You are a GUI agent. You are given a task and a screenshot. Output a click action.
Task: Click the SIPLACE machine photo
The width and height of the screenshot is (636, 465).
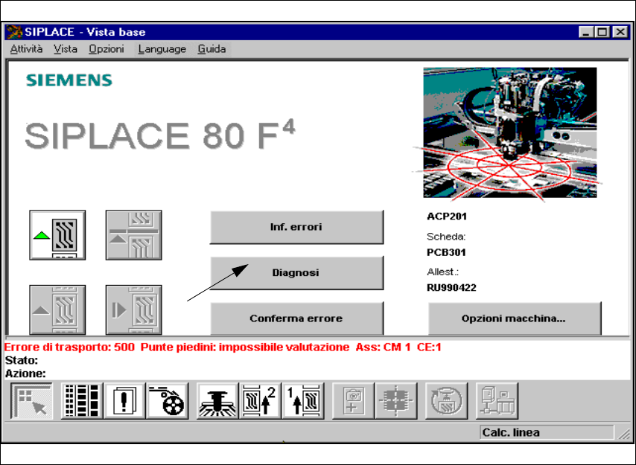pos(510,132)
